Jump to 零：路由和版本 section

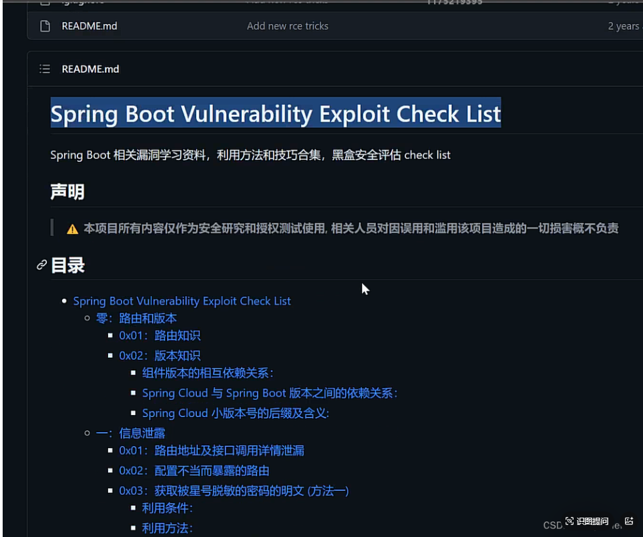click(136, 318)
